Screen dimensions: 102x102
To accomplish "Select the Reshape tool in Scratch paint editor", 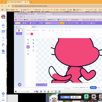I will (33, 40).
